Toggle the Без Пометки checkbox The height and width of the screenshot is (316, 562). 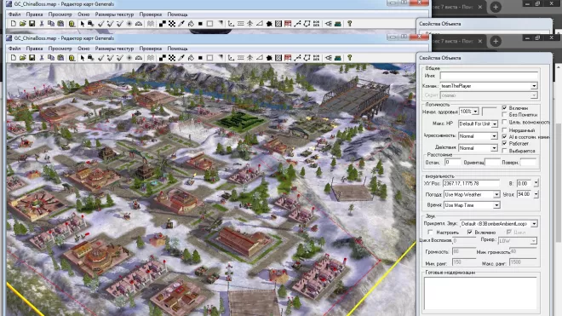(504, 115)
